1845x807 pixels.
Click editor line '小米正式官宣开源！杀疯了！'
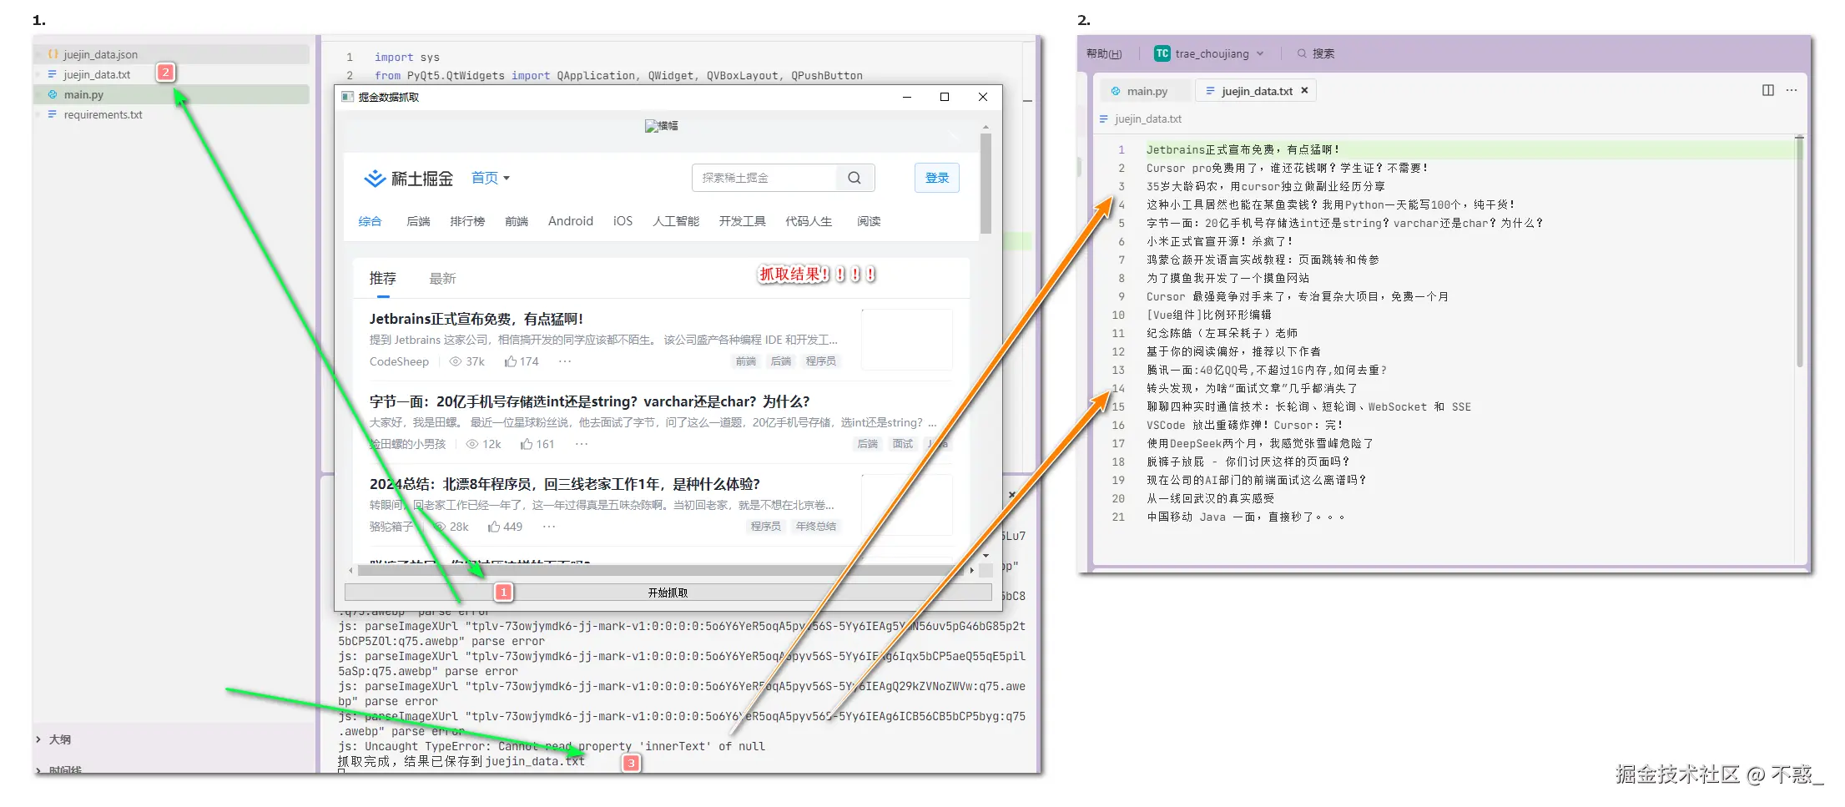click(x=1220, y=242)
